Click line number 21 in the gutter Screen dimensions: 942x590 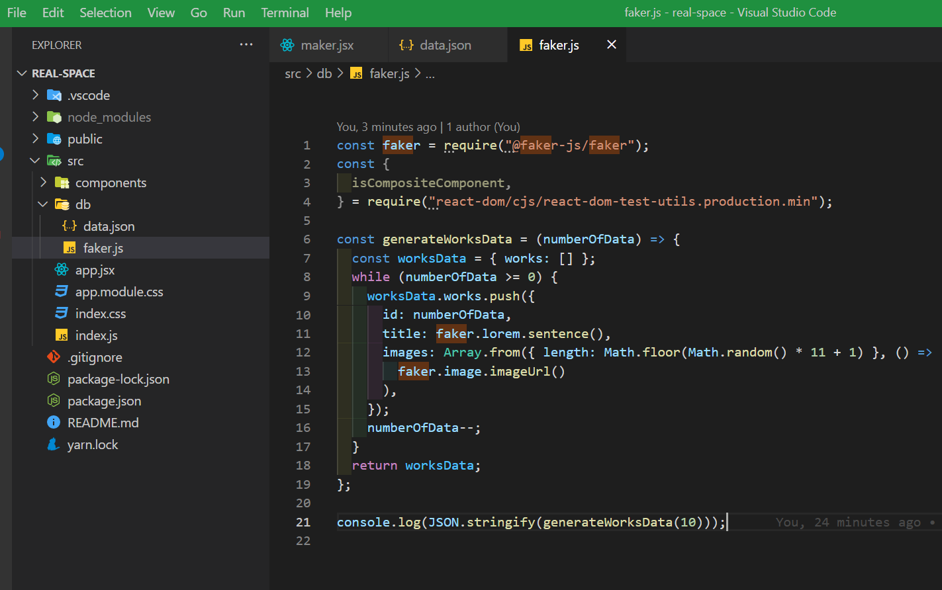(x=303, y=523)
